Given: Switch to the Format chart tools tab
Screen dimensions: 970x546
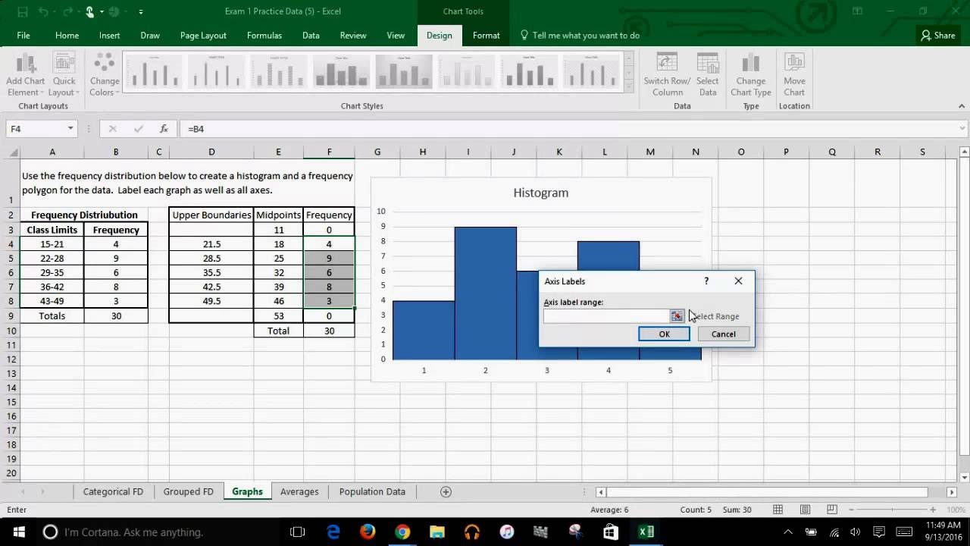Looking at the screenshot, I should [486, 36].
